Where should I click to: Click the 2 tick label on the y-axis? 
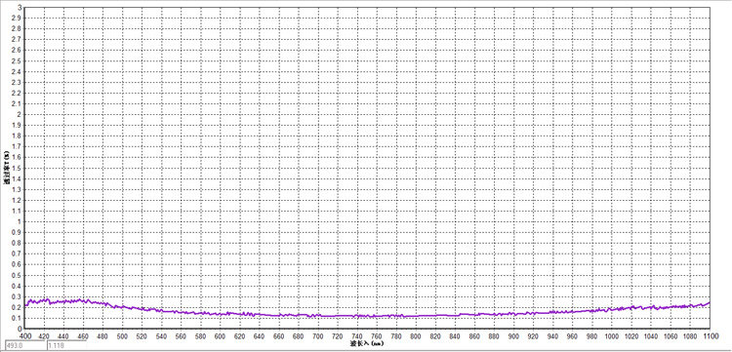[x=20, y=115]
